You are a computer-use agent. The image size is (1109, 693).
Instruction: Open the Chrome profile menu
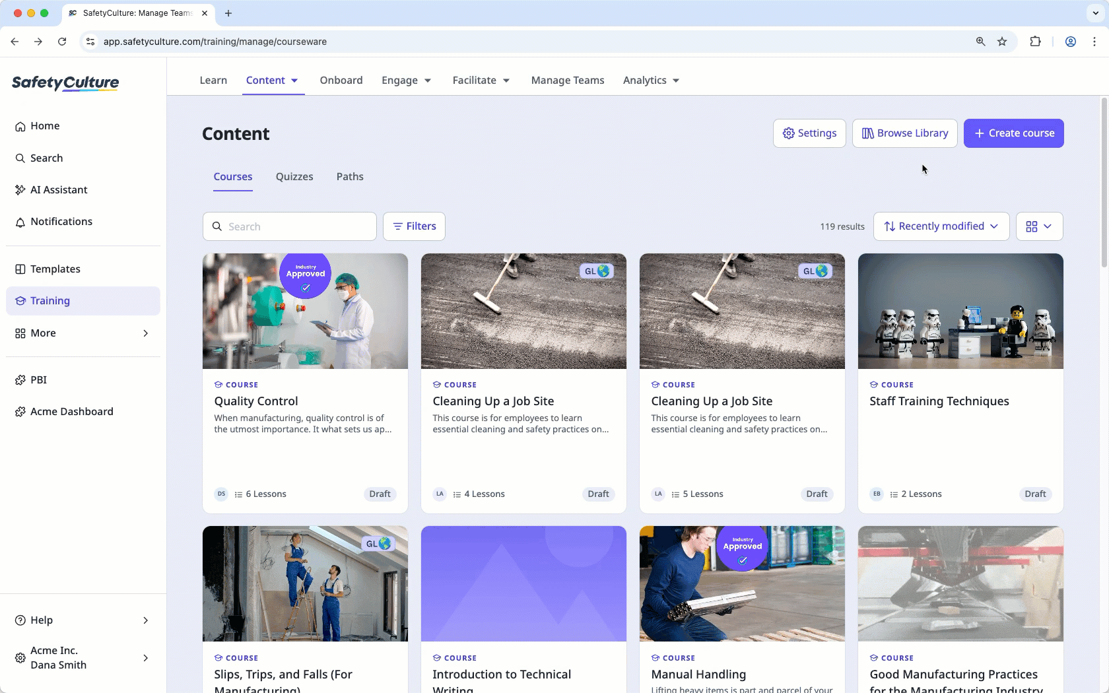1071,42
